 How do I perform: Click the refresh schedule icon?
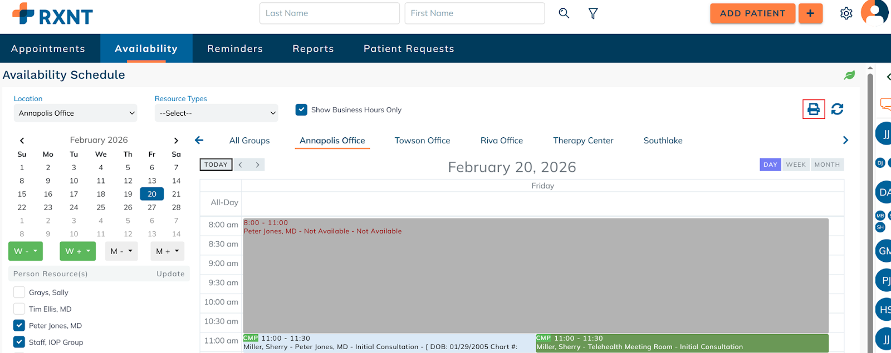837,110
